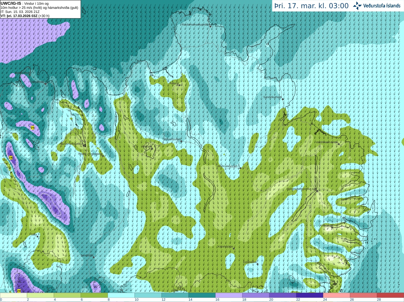404x302 pixels.
Task: Pick the 26–28 m/s salmon red swatch
Action: 364,295
